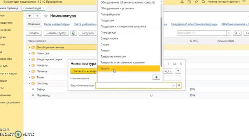Open the history clock icon
Screen dimensions: 249x140
tap(189, 2)
